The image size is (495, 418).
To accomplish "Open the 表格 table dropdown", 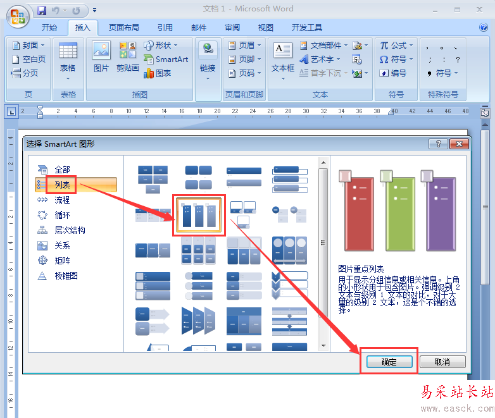I will point(68,62).
